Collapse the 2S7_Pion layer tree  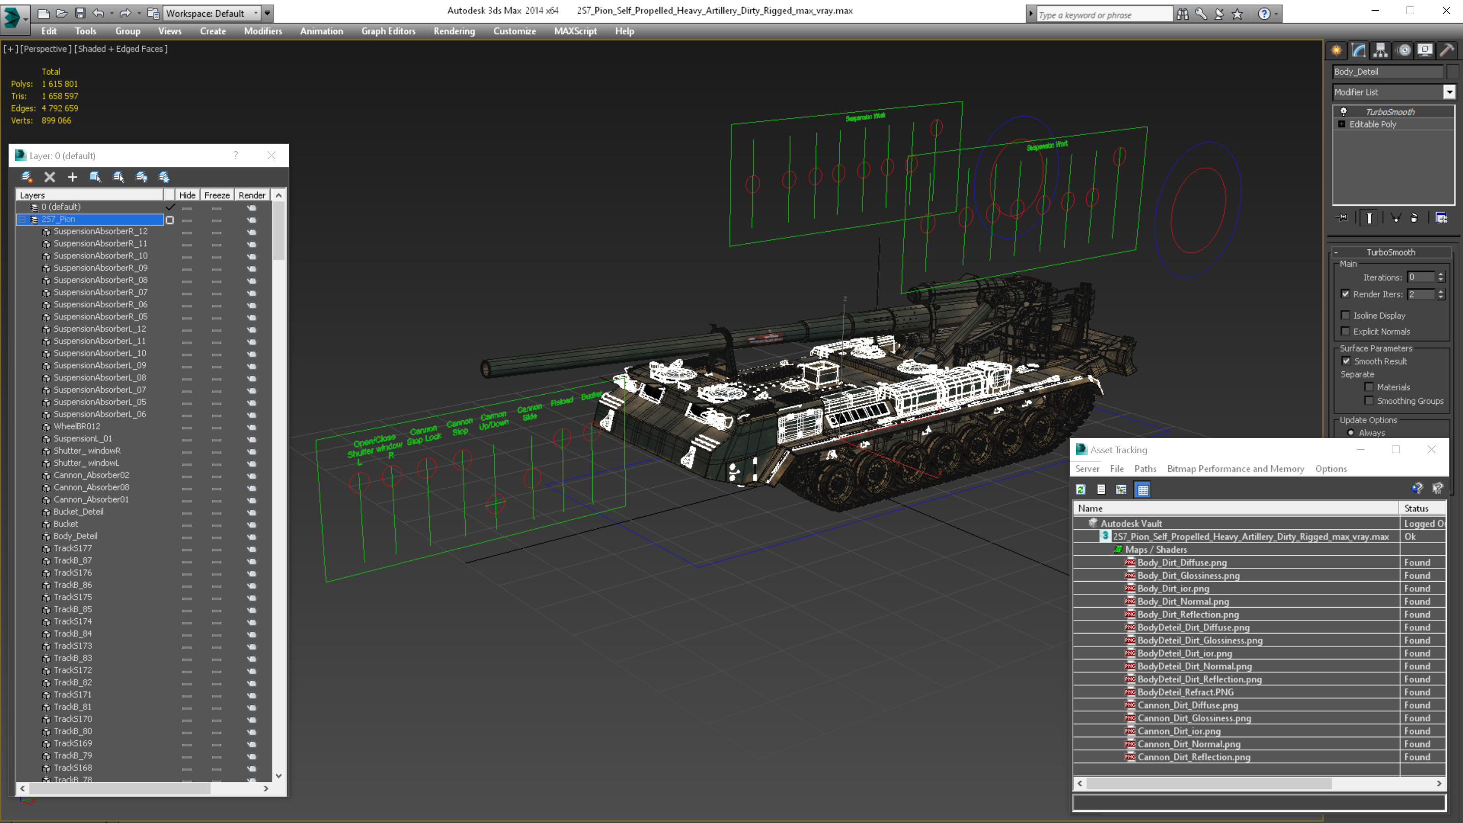(21, 219)
